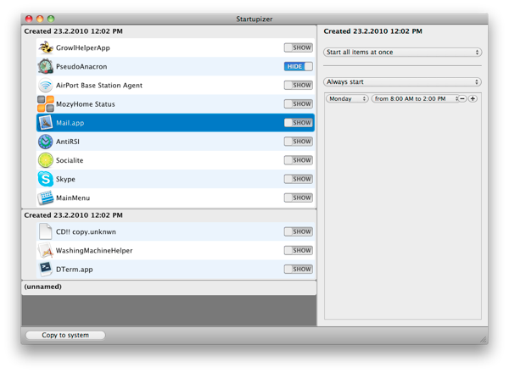Viewport: 509px width, 373px height.
Task: Click the PseudoAnacron clock icon
Action: (46, 66)
